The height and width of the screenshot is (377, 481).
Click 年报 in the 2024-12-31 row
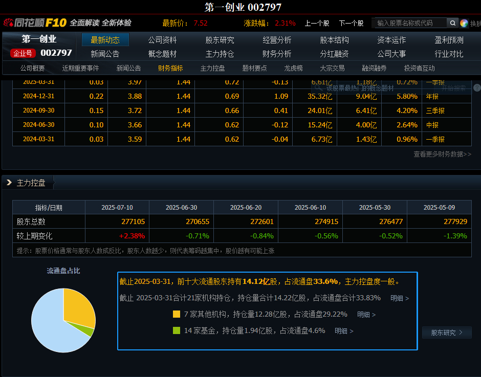(432, 96)
